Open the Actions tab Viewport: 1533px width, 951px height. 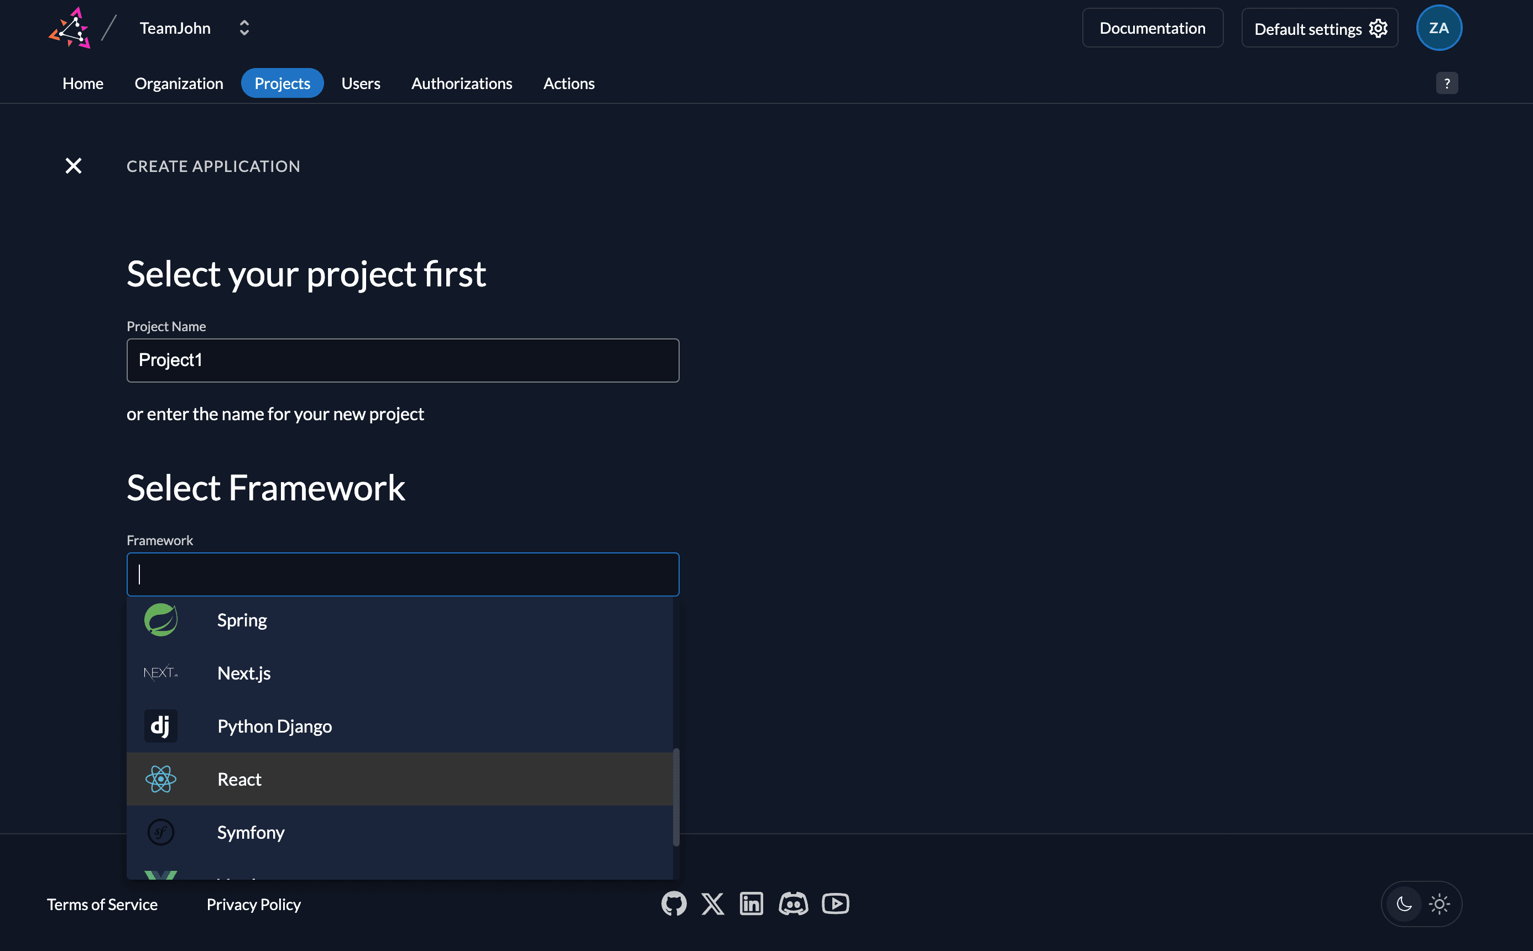pyautogui.click(x=568, y=83)
